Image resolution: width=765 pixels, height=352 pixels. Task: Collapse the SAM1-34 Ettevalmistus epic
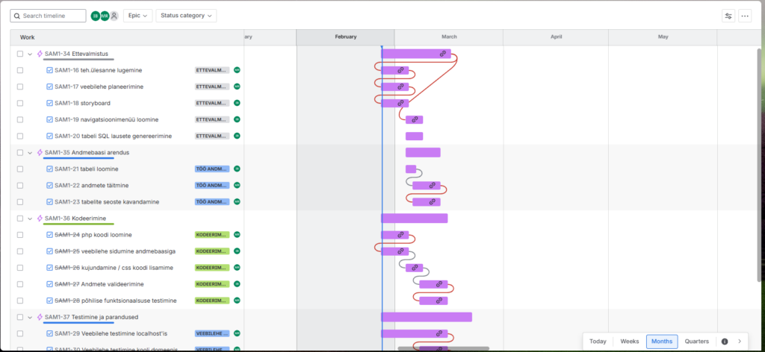30,54
